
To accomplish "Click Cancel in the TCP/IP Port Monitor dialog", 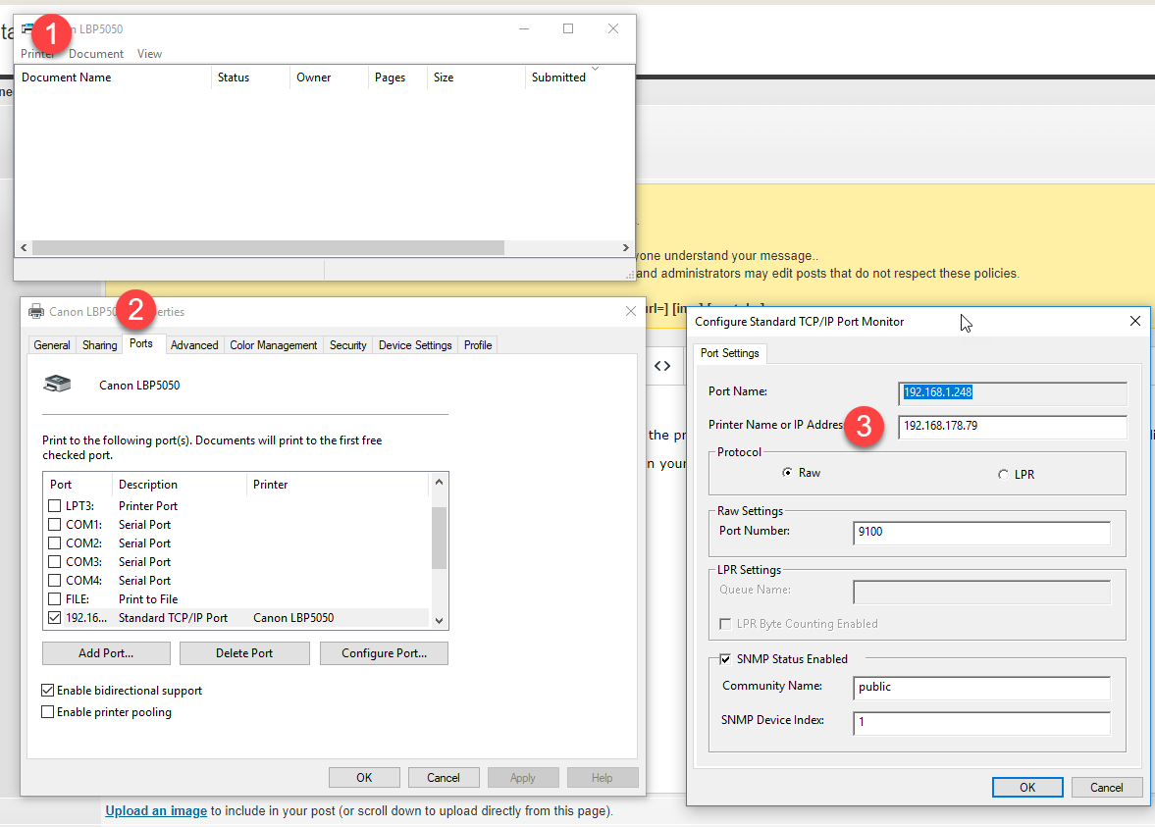I will [x=1106, y=787].
